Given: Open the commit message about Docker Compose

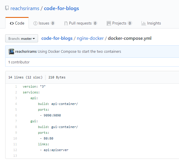Looking at the screenshot, I should coord(79,52).
